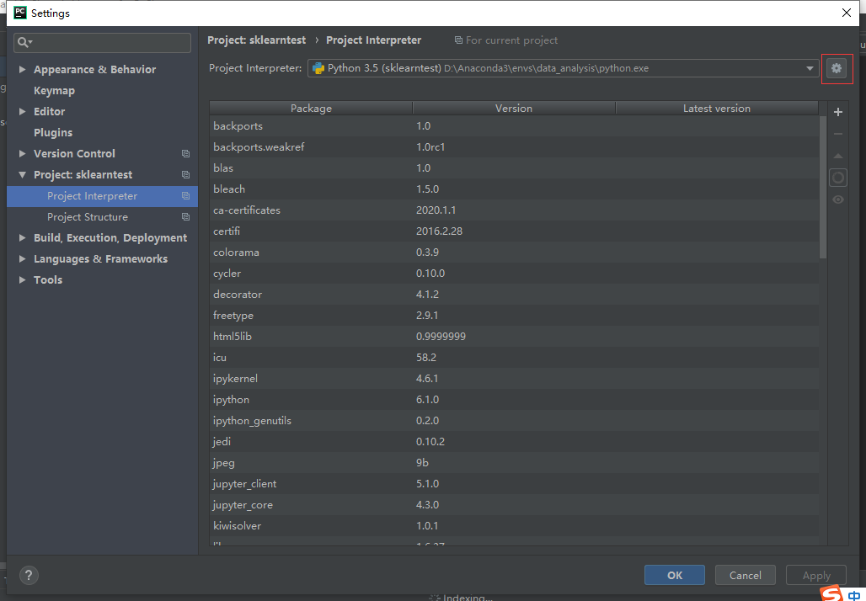Viewport: 866px width, 601px height.
Task: Select Plugins in settings tree
Action: click(x=53, y=132)
